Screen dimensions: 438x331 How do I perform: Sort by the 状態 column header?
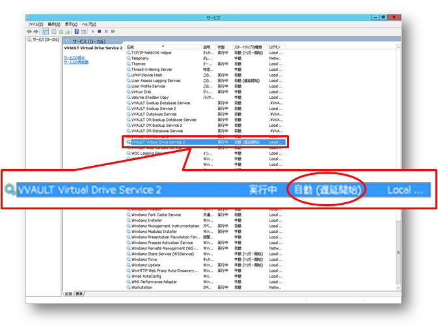[224, 47]
